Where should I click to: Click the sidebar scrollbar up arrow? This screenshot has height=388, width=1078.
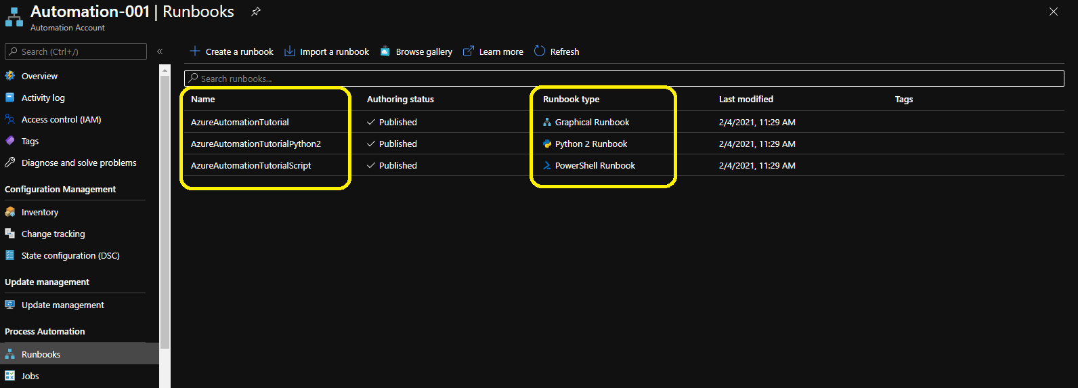pos(165,69)
